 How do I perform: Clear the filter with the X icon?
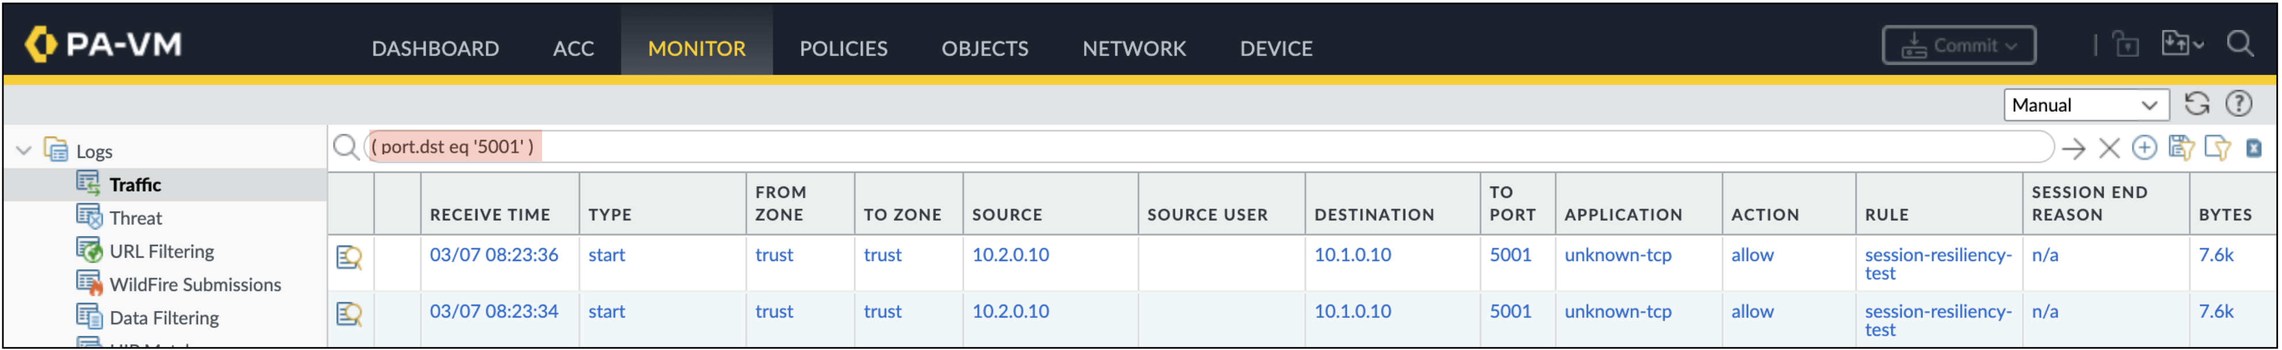pos(2109,149)
